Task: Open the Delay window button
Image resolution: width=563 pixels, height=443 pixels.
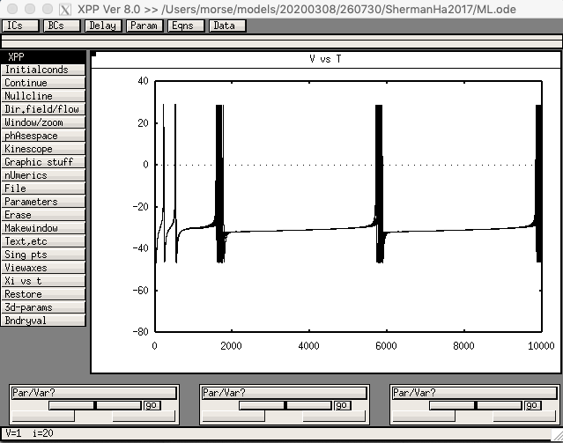Action: 103,26
